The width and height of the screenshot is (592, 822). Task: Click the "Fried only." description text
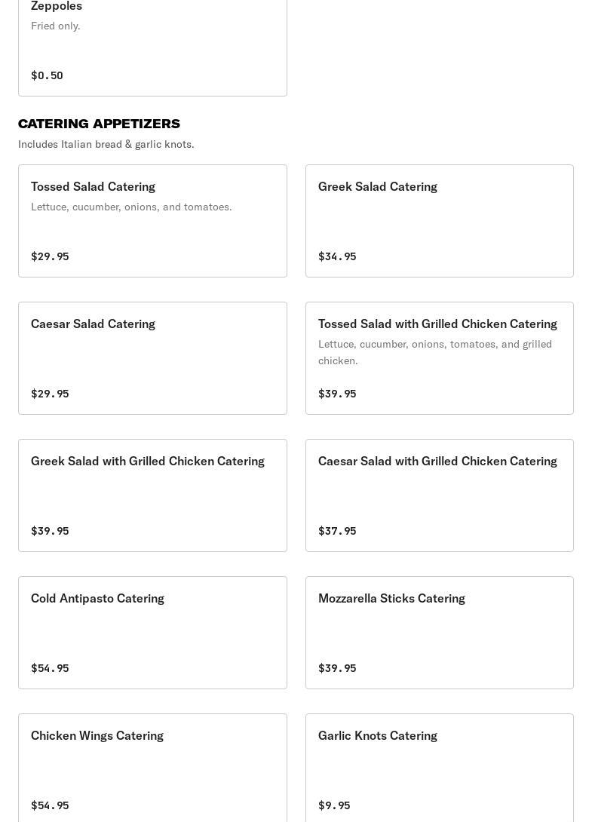pos(56,26)
